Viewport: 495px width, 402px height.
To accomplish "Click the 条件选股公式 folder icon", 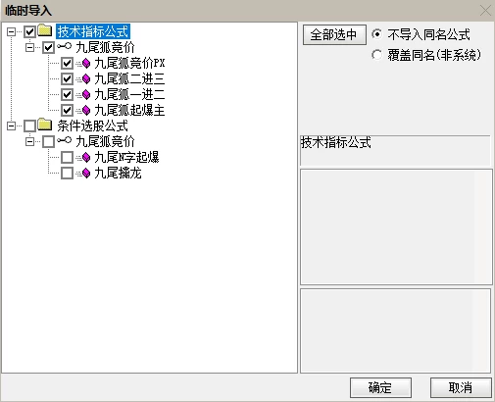I will click(x=45, y=125).
